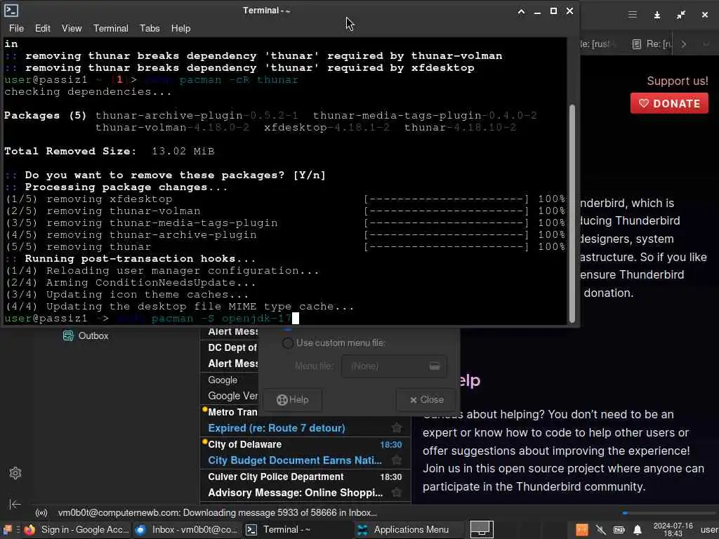The width and height of the screenshot is (719, 539).
Task: Click Thunderbird's download/minimize-to-tray icon
Action: point(657,15)
